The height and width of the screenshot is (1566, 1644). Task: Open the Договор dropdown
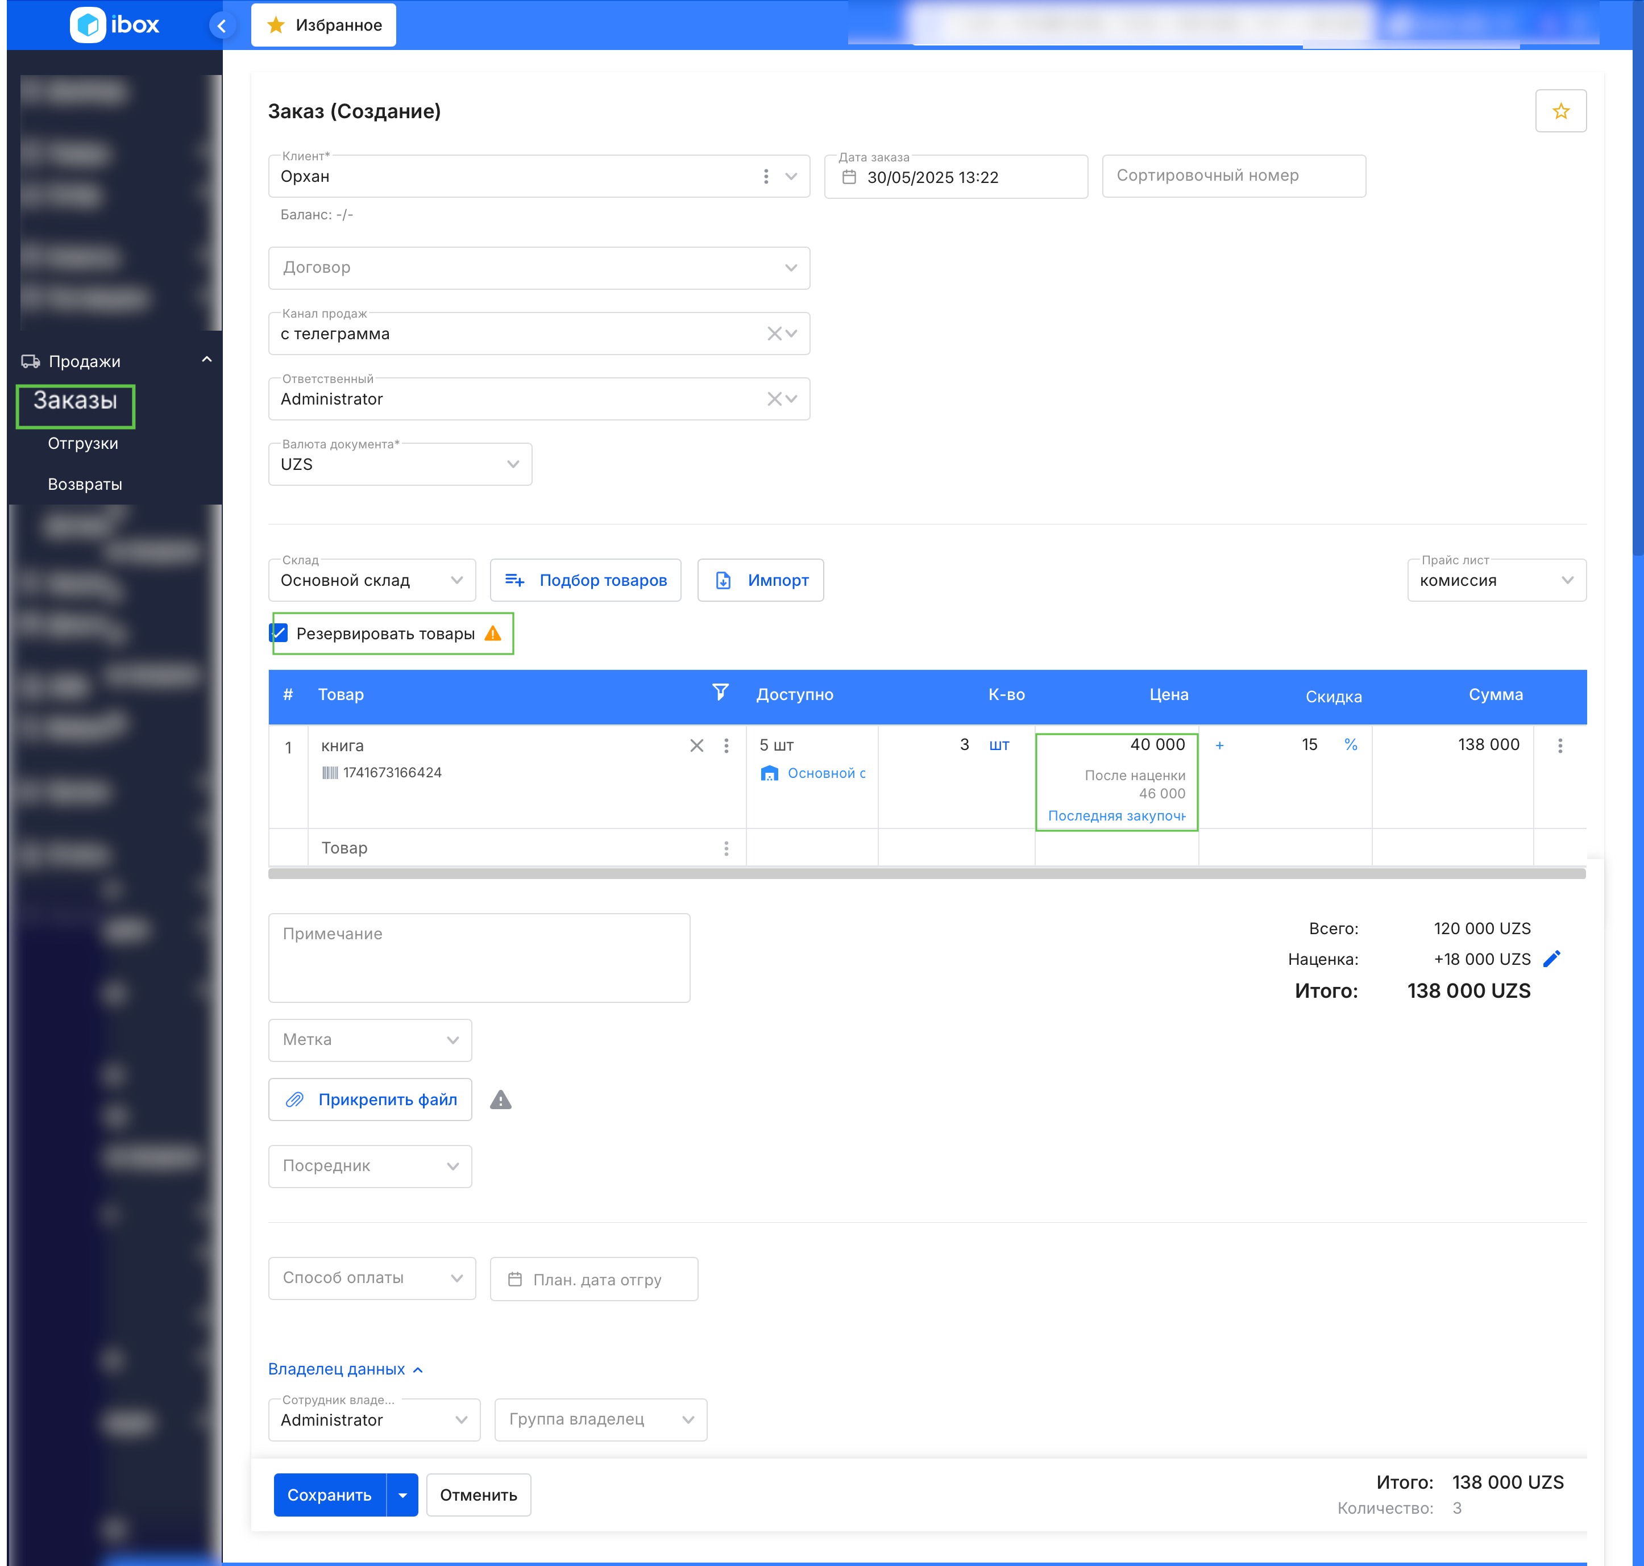point(538,268)
